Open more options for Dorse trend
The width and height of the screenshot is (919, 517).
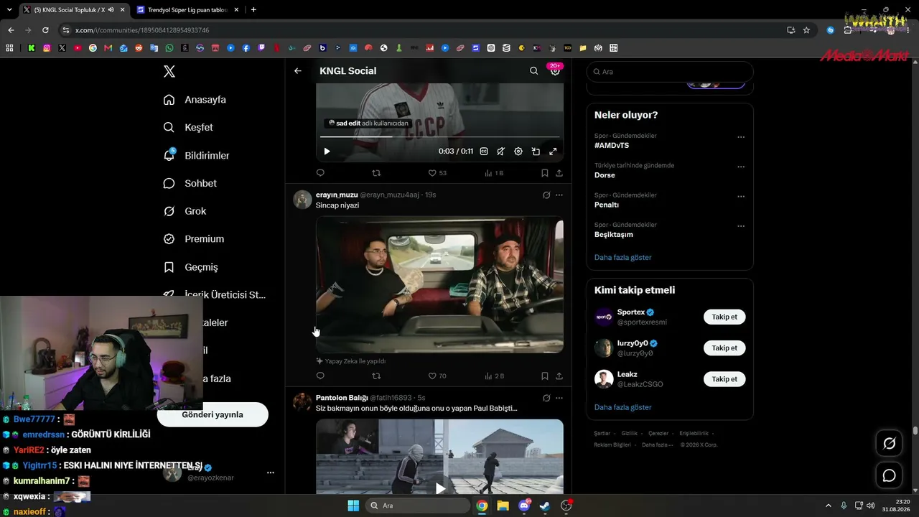pyautogui.click(x=741, y=167)
